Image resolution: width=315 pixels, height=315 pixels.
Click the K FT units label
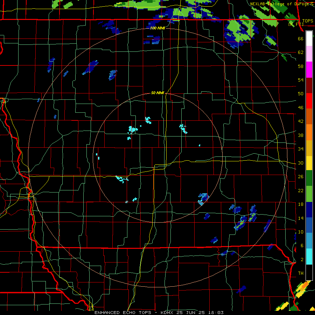click(296, 24)
